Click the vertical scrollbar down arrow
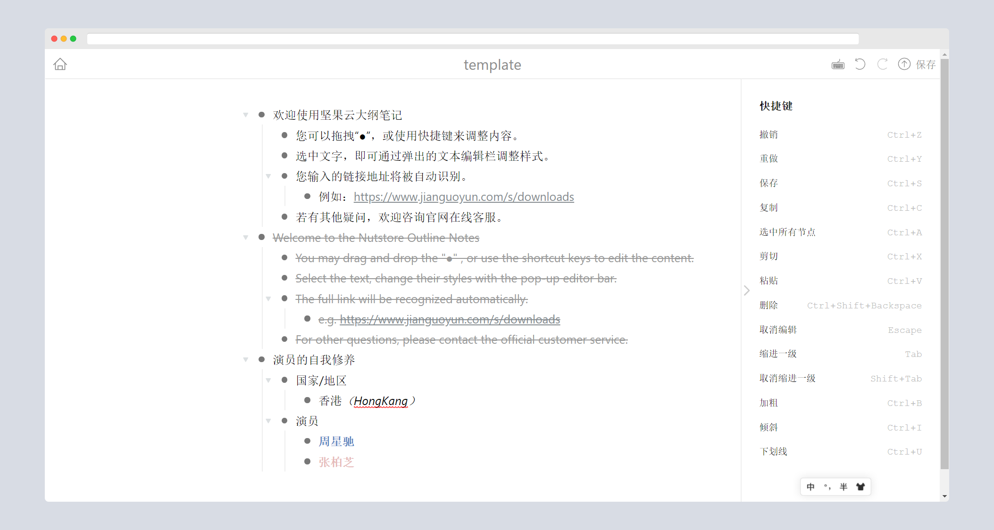The width and height of the screenshot is (994, 530). 944,496
